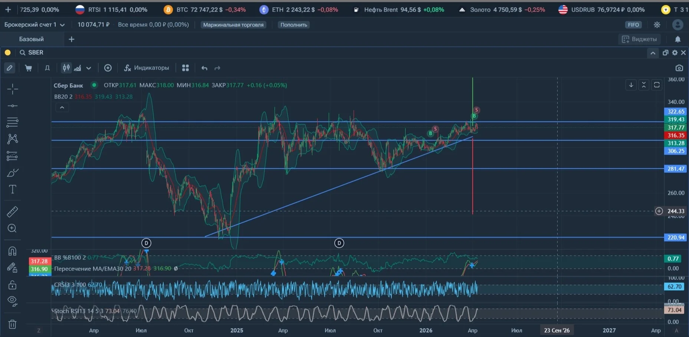
Task: Click the Пополнить deposit button
Action: point(294,25)
